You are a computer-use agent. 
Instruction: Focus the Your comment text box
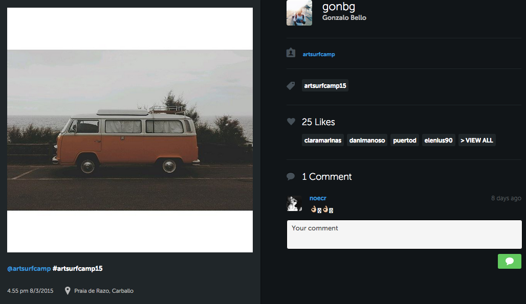point(404,235)
